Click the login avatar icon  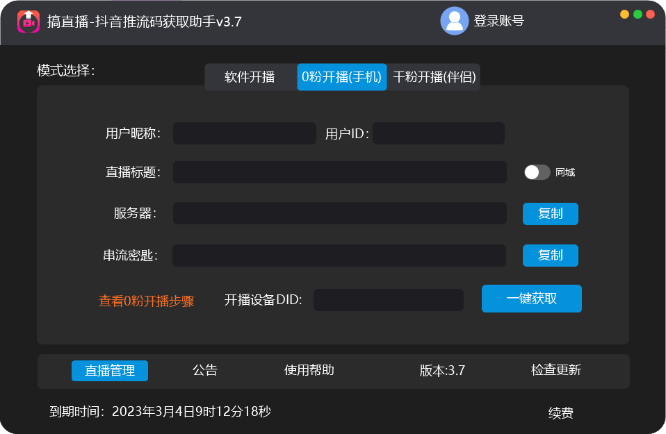point(454,20)
